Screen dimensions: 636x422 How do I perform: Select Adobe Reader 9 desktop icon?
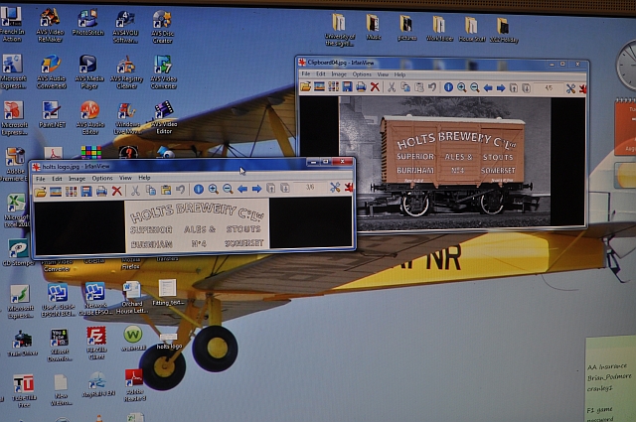coord(134,385)
